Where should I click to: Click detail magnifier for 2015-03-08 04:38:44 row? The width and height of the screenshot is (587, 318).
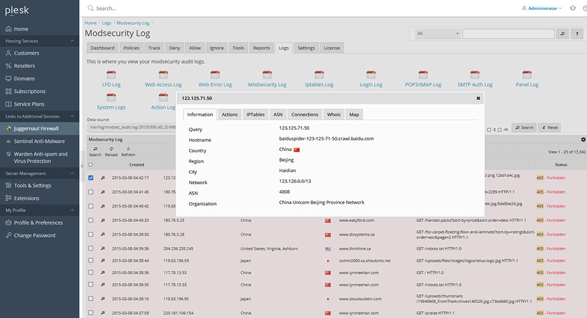click(102, 261)
